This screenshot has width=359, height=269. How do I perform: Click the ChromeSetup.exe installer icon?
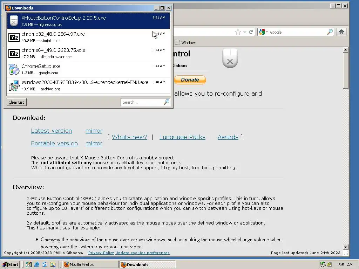click(14, 69)
